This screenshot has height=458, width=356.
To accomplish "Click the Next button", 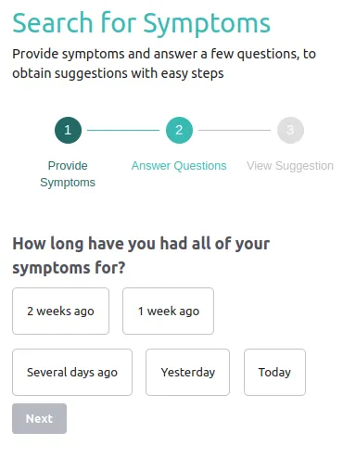I will tap(39, 418).
